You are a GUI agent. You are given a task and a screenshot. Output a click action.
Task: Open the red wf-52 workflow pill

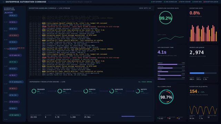pos(14,35)
